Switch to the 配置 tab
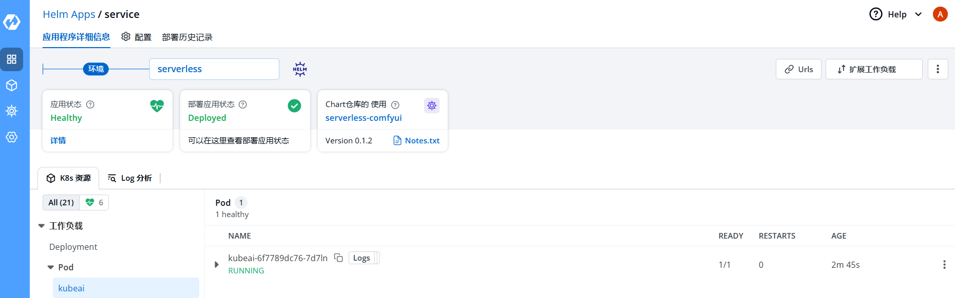The image size is (955, 298). [137, 37]
